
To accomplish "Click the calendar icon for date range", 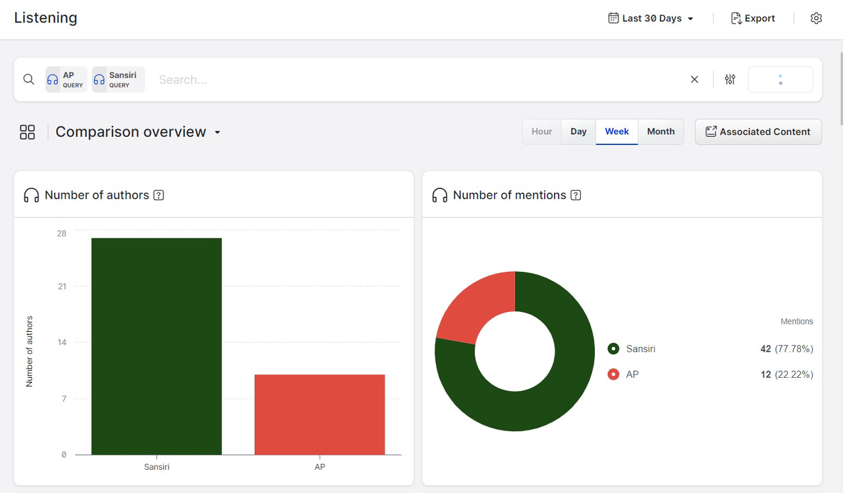I will click(613, 18).
